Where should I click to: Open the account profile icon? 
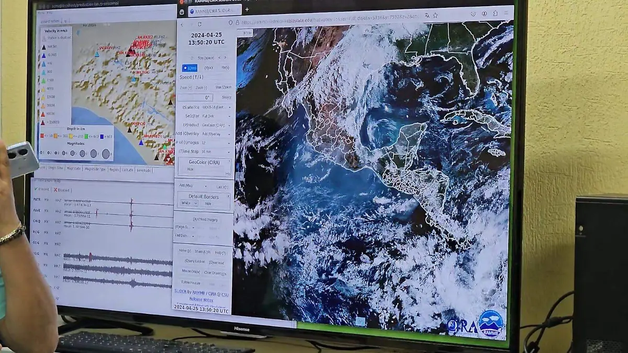485,14
